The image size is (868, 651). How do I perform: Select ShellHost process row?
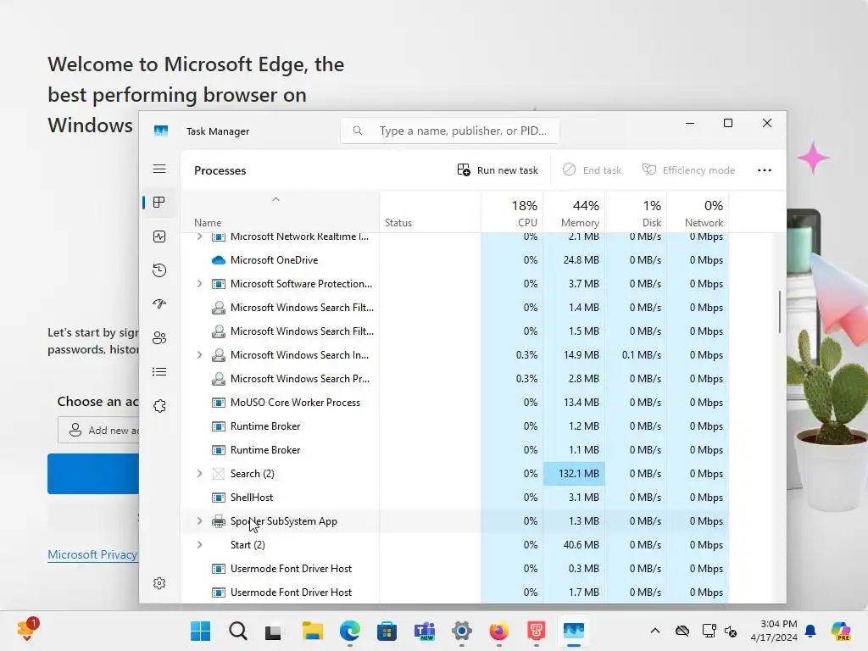pyautogui.click(x=454, y=498)
